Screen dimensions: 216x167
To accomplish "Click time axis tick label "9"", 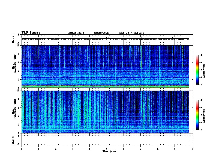I will point(175,149).
